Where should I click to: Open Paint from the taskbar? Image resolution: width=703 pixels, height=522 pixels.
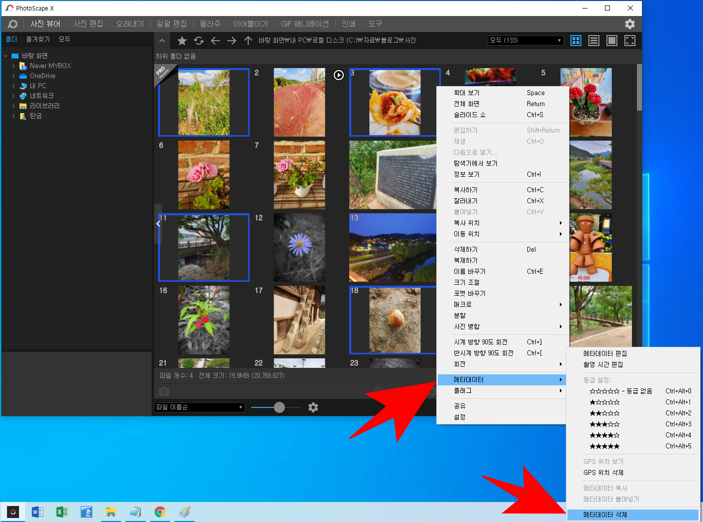click(x=184, y=512)
